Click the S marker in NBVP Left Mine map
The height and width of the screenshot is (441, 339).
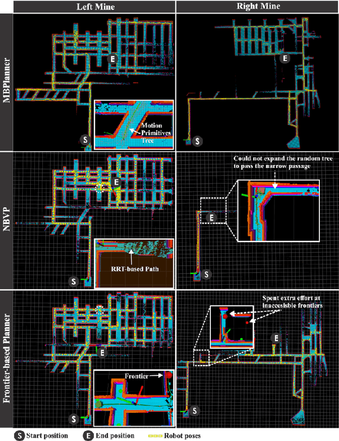pos(74,281)
